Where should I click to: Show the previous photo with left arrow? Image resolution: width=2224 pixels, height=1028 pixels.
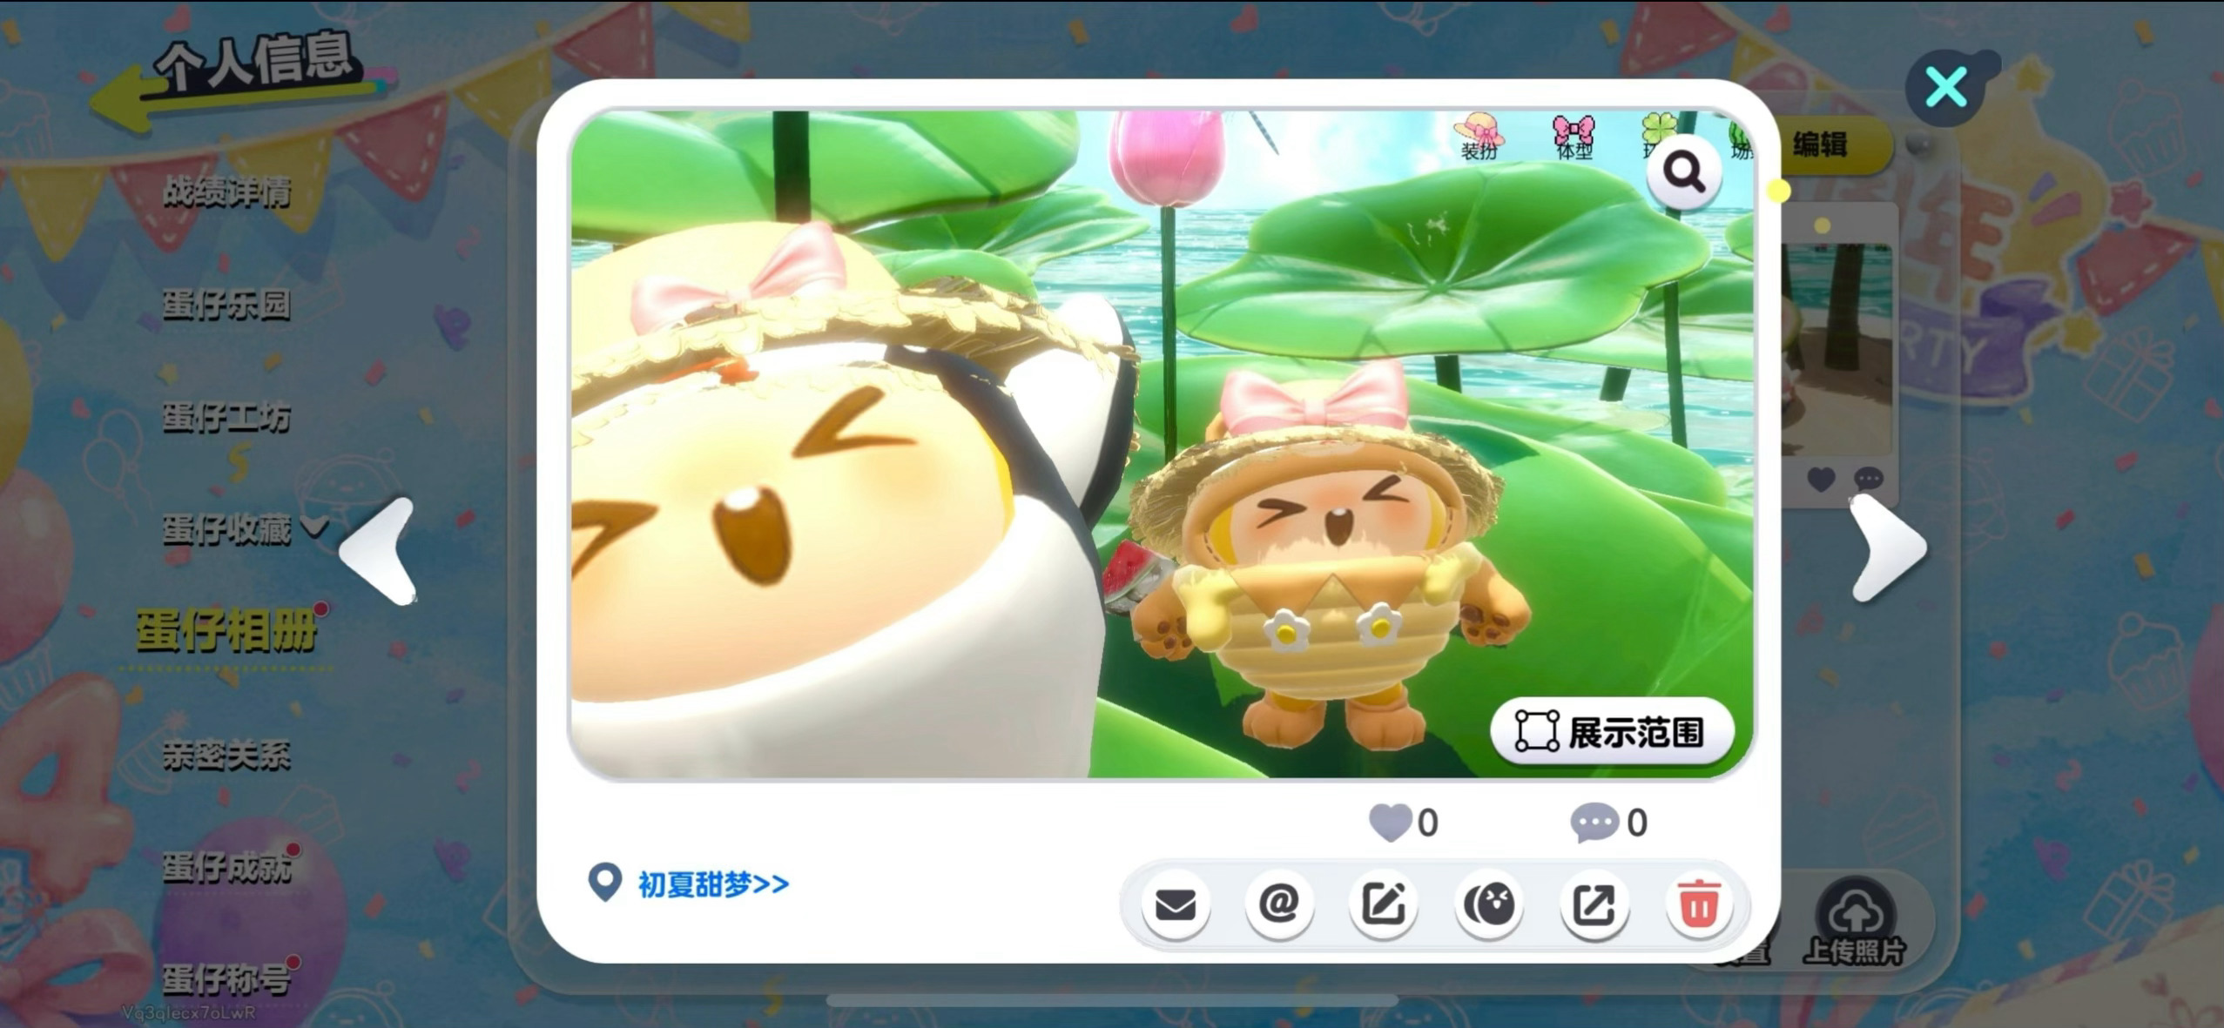379,550
